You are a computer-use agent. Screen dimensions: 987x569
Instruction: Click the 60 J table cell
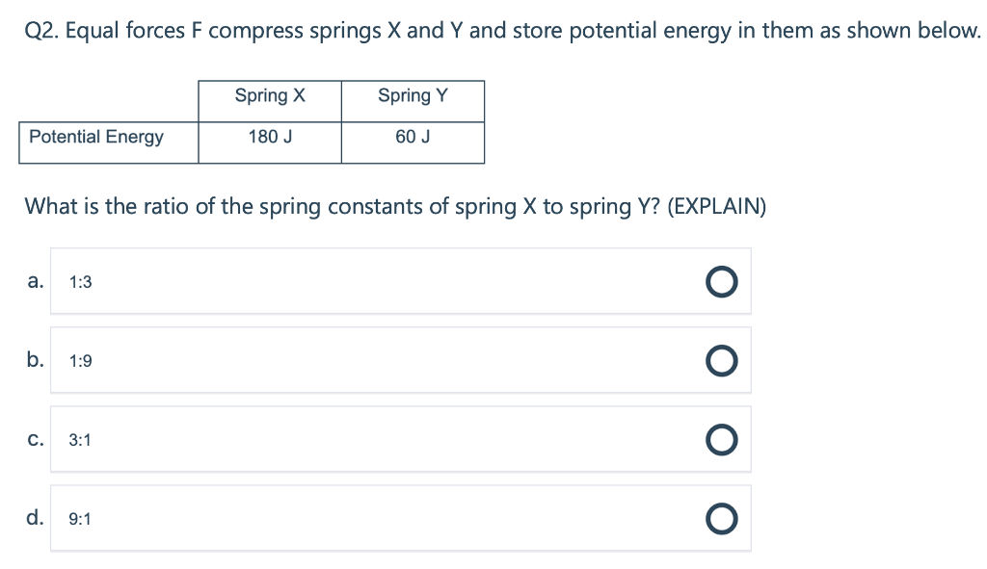pyautogui.click(x=413, y=137)
